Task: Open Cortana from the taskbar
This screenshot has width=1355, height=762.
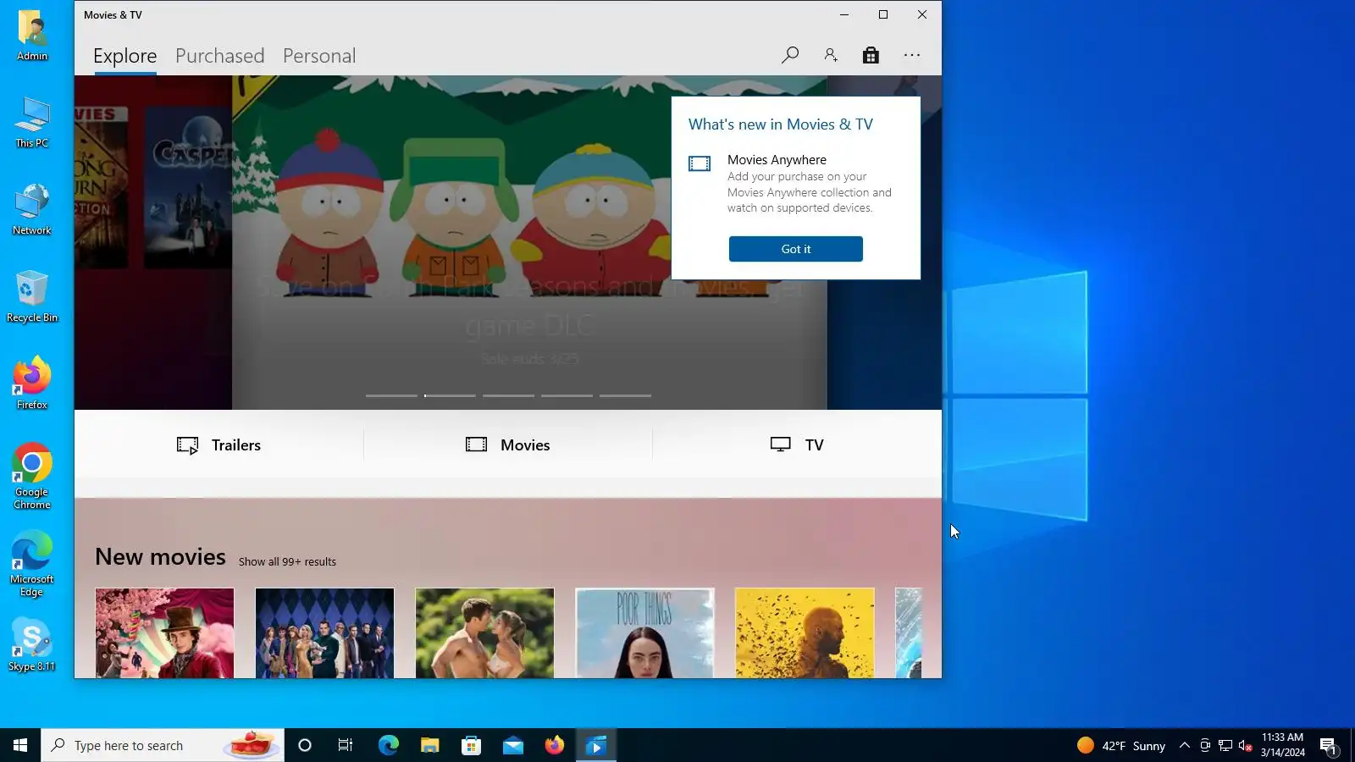Action: 305,745
